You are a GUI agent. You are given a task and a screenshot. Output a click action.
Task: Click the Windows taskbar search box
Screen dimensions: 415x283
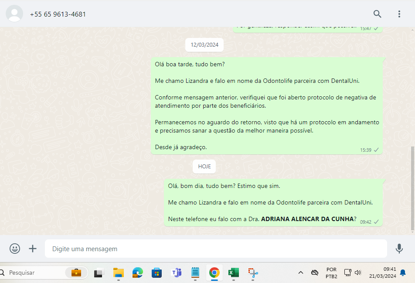(44, 273)
